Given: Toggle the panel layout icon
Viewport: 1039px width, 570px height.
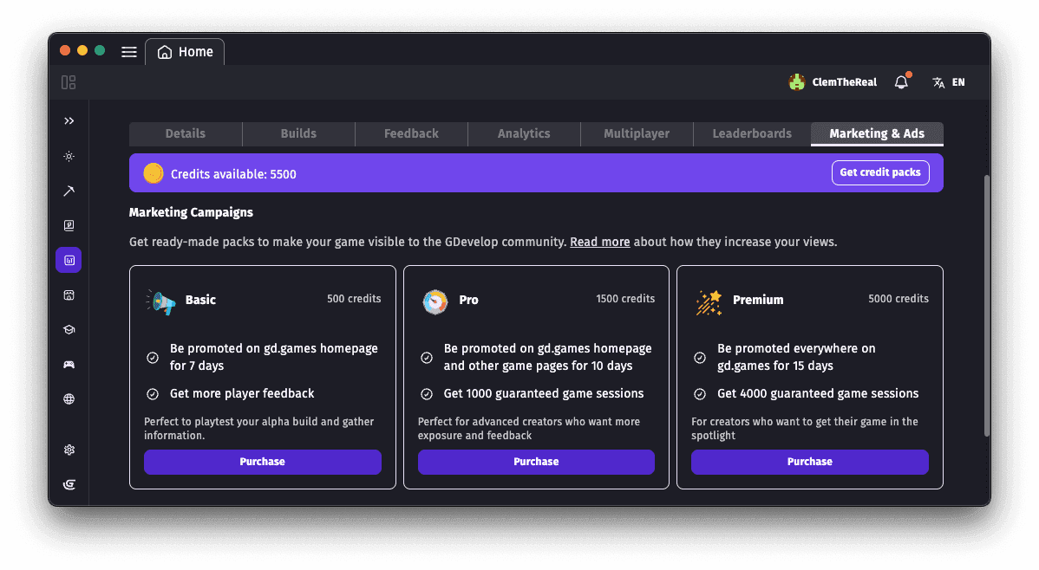Looking at the screenshot, I should [69, 82].
